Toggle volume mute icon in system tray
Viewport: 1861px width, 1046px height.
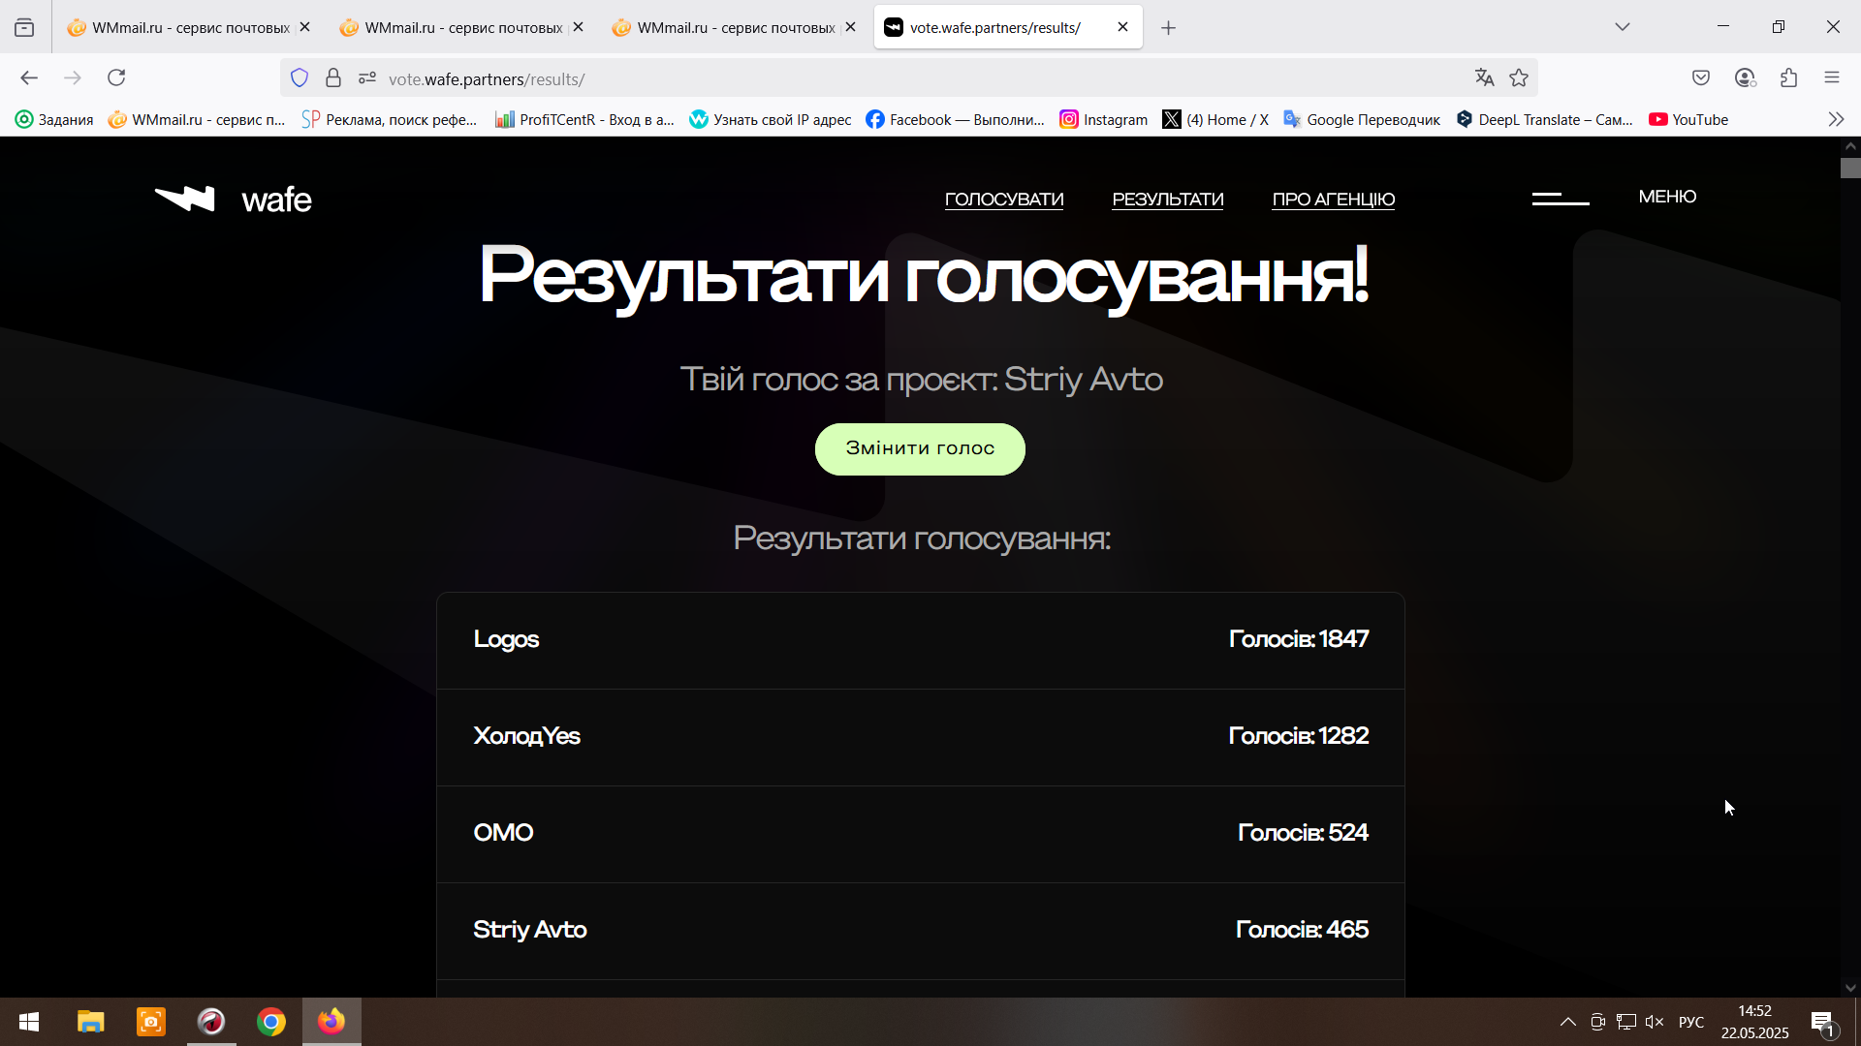tap(1655, 1022)
